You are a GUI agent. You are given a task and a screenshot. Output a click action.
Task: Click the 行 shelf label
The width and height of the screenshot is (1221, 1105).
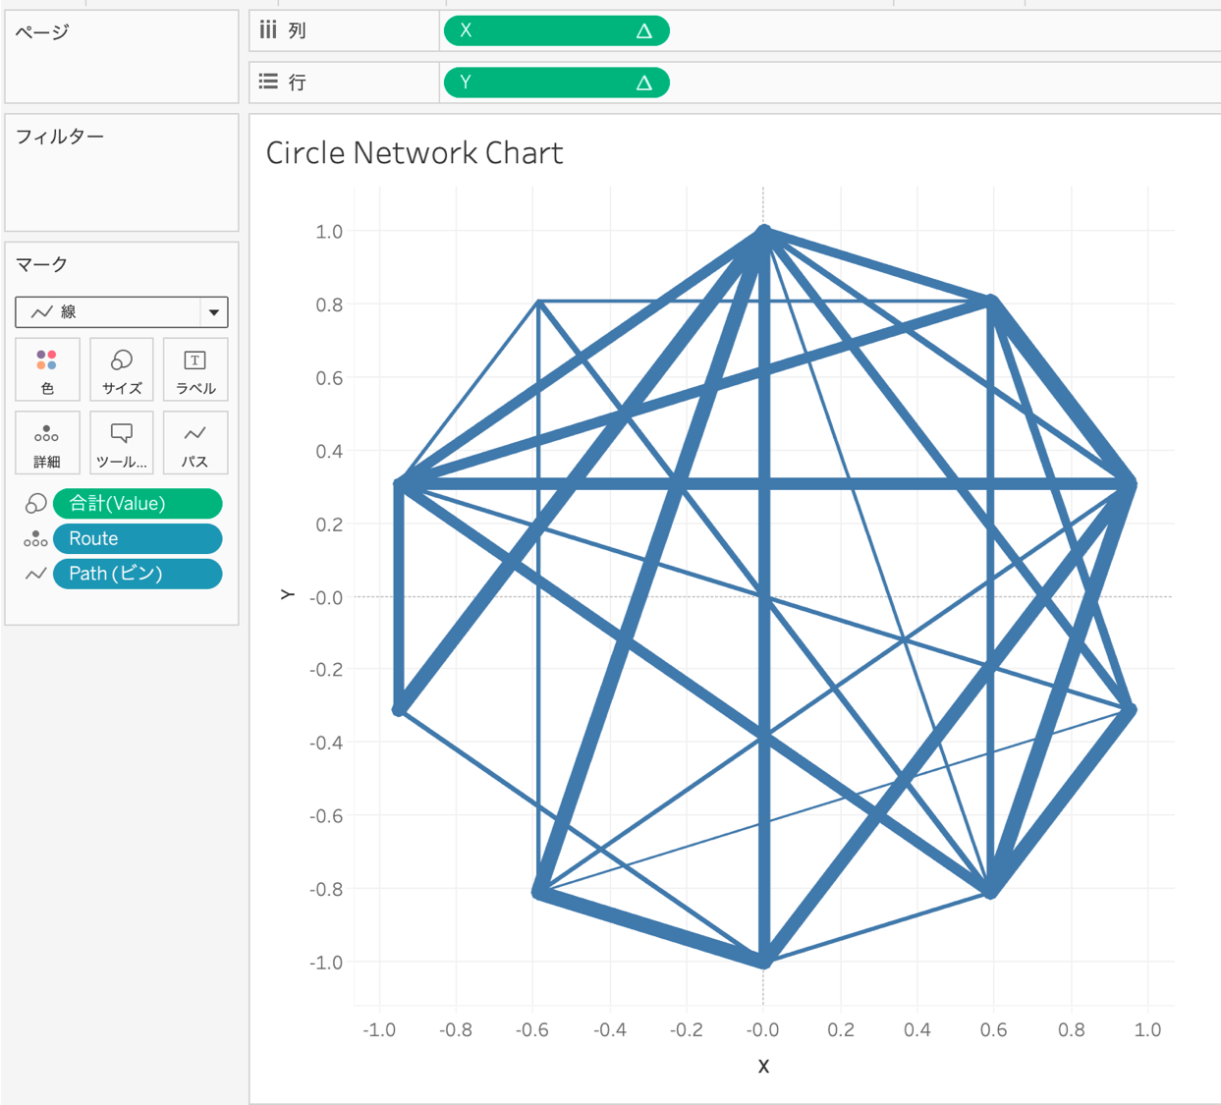coord(297,83)
